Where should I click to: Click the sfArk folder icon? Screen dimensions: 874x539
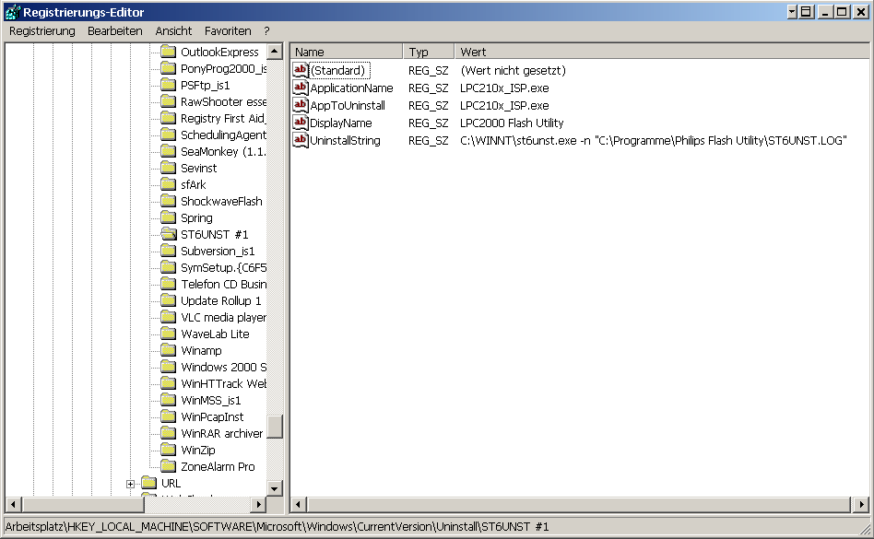169,184
